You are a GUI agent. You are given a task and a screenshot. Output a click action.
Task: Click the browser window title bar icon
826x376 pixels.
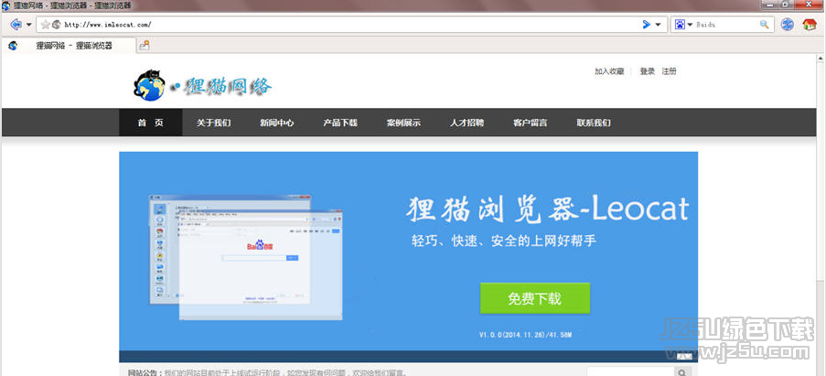pyautogui.click(x=5, y=5)
